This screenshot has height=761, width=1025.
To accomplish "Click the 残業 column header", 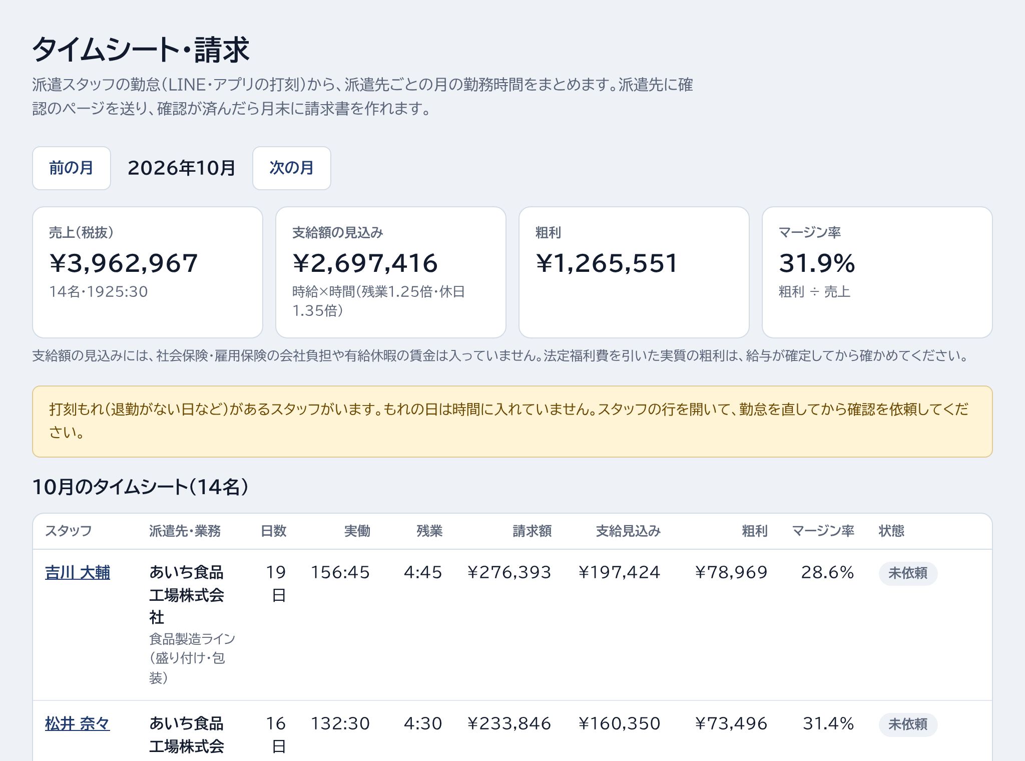I will coord(430,531).
